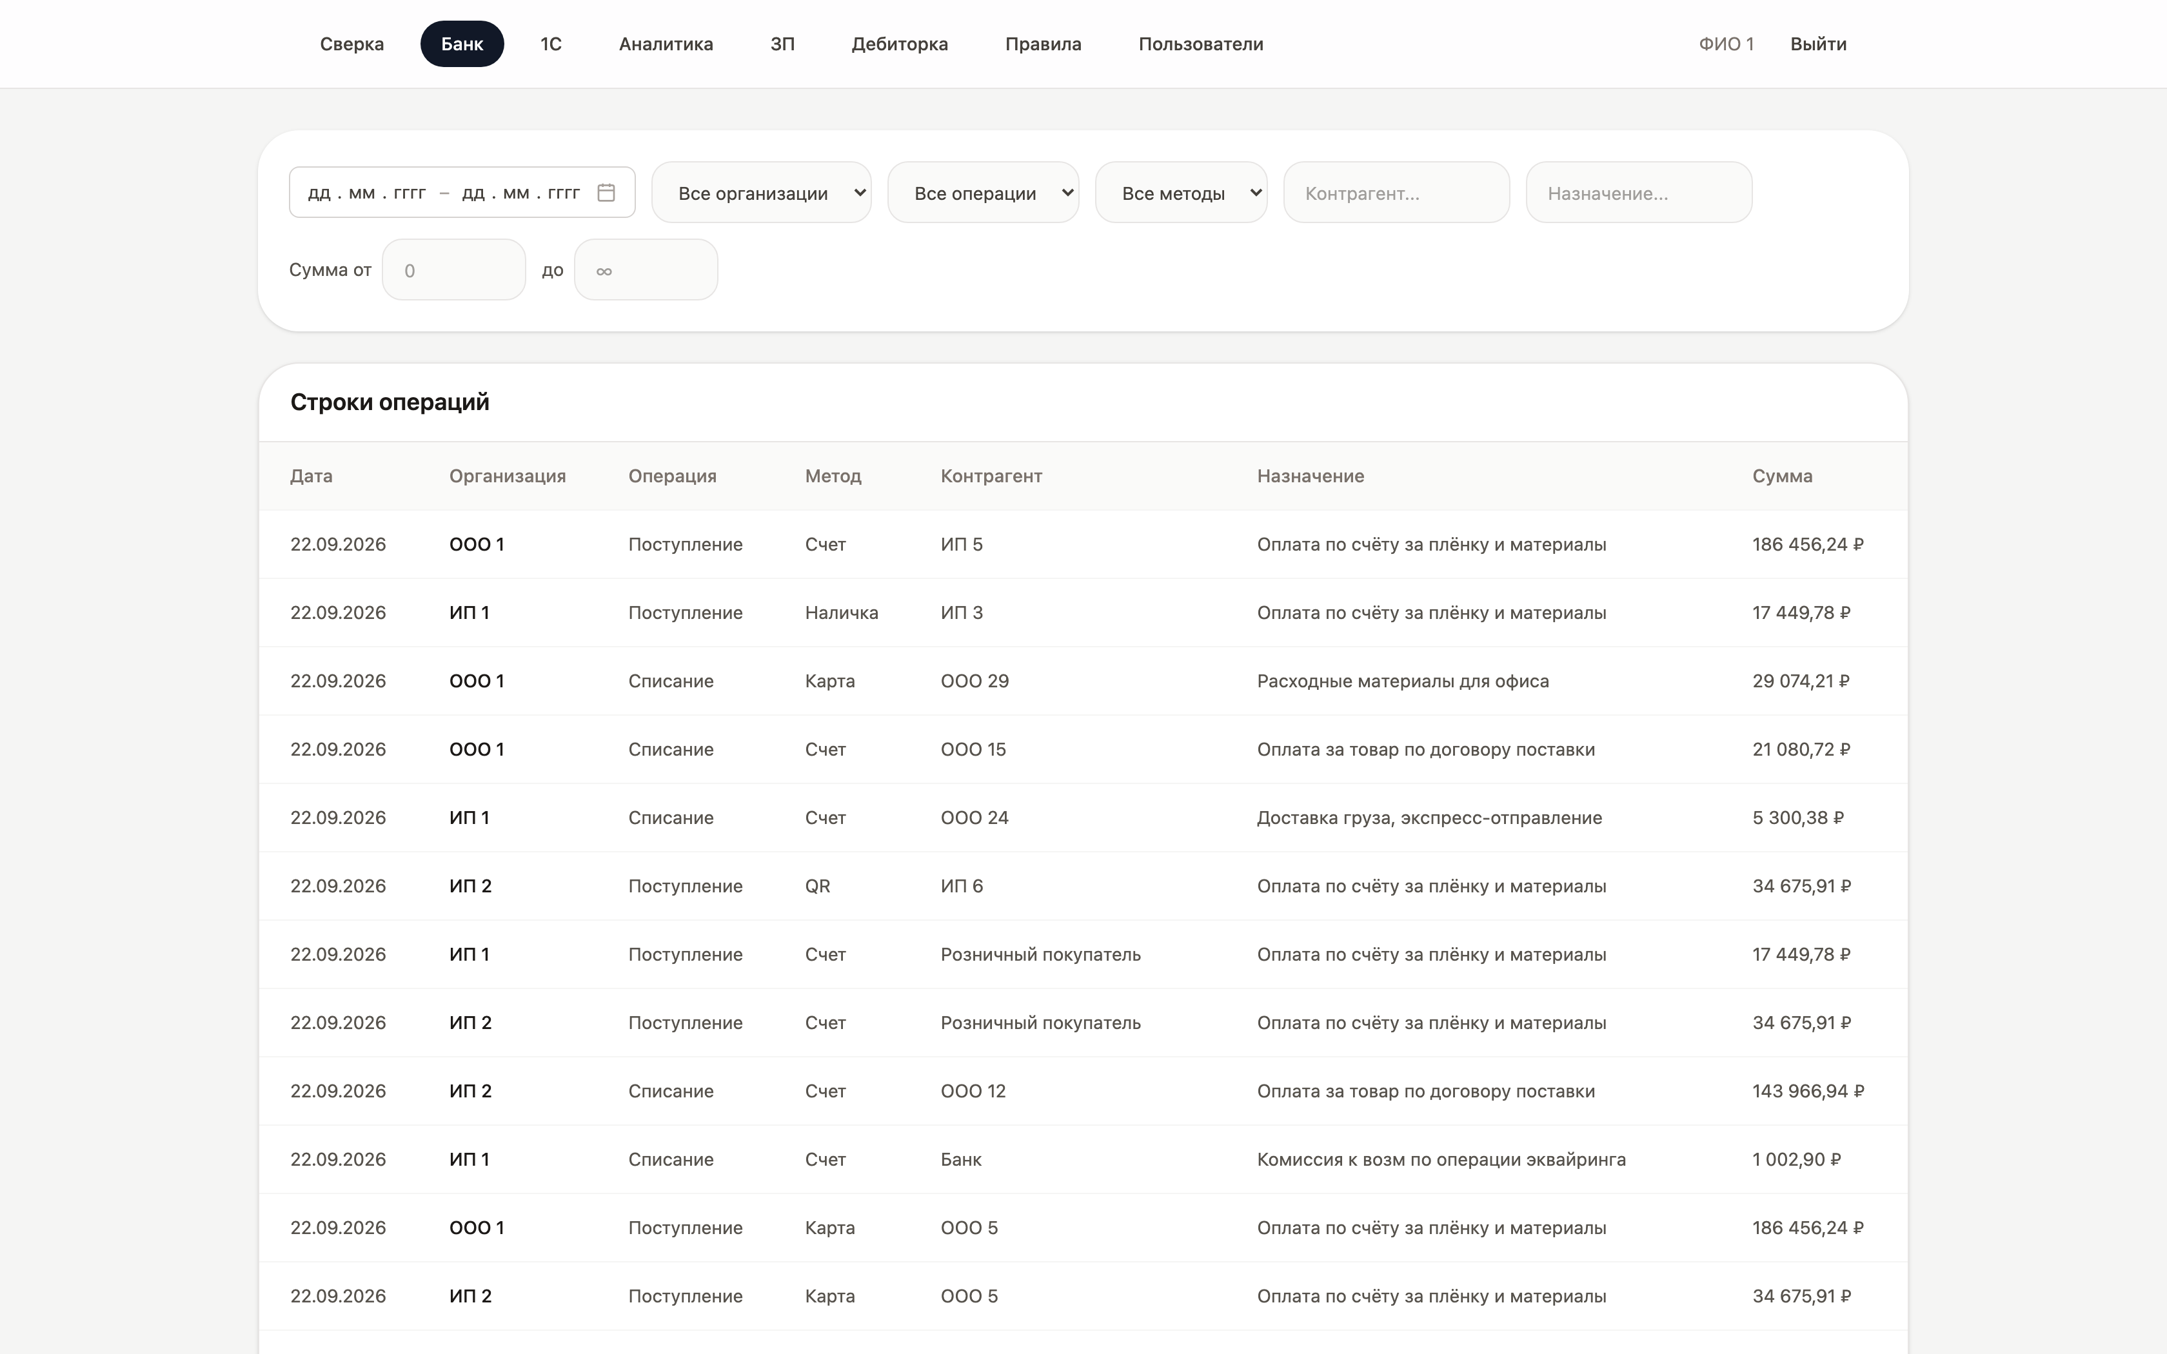Focus the Контрагент search field
This screenshot has height=1354, width=2167.
[1396, 193]
